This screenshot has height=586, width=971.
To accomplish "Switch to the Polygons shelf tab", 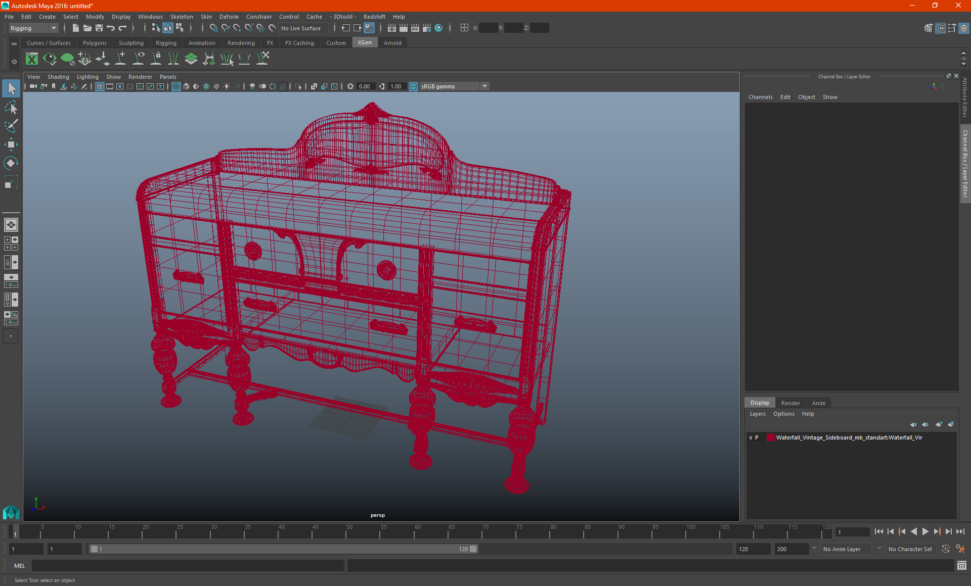I will tap(95, 43).
